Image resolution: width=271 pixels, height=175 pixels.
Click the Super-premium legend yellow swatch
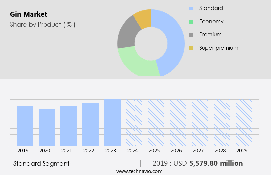[191, 48]
